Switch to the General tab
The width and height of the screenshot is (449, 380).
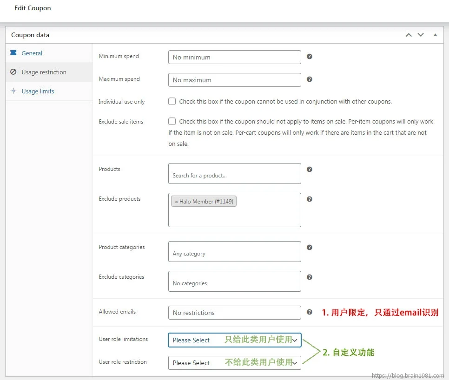(x=32, y=53)
